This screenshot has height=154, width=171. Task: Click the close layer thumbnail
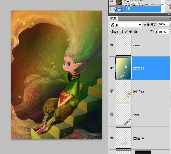point(123,45)
